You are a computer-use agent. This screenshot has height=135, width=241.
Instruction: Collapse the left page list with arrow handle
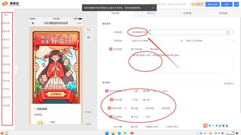pyautogui.click(x=15, y=70)
